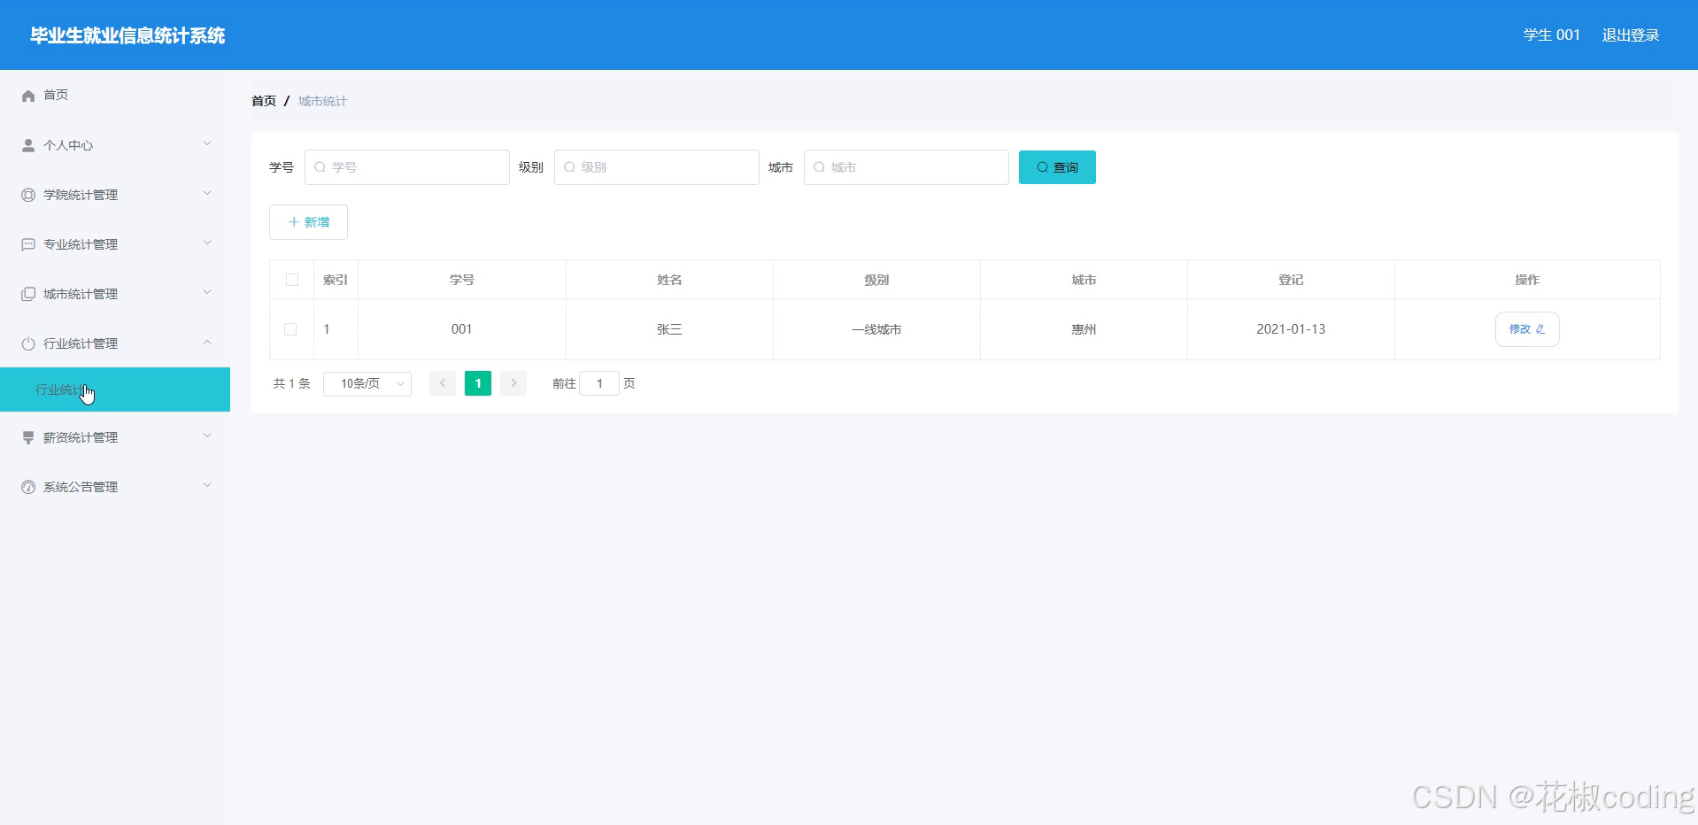The image size is (1698, 825).
Task: Select page 1 in pagination
Action: click(x=478, y=383)
